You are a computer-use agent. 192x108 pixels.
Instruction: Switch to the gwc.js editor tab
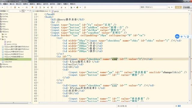coord(56,11)
